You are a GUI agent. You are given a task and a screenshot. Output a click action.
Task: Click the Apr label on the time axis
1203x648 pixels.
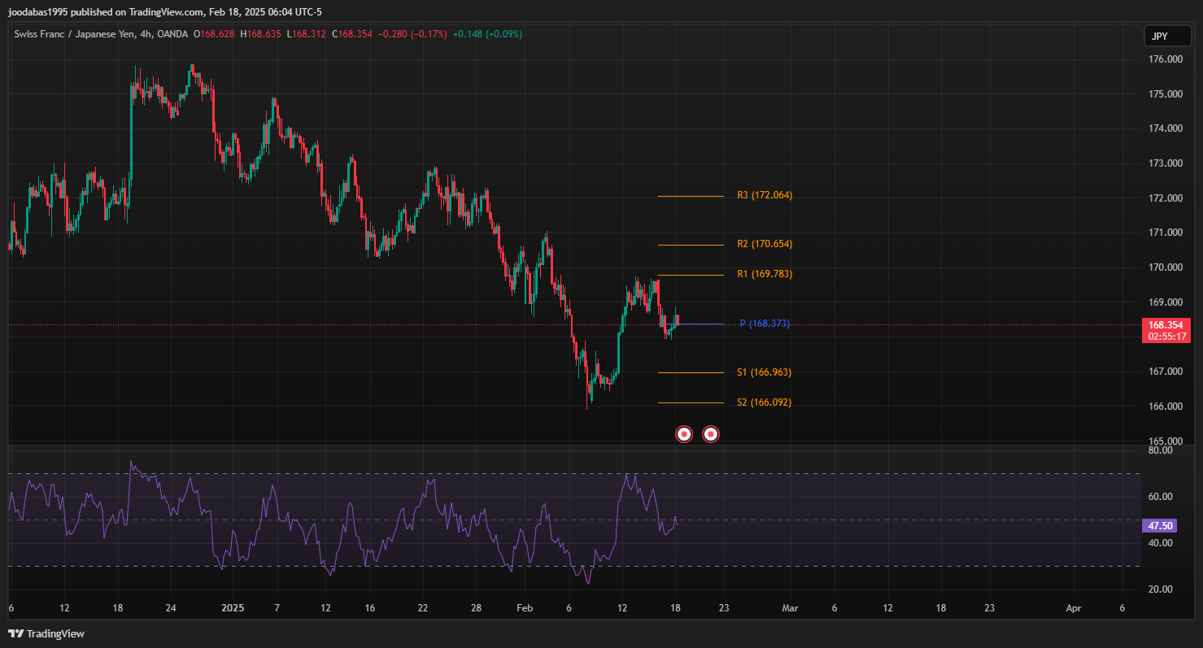[1074, 608]
